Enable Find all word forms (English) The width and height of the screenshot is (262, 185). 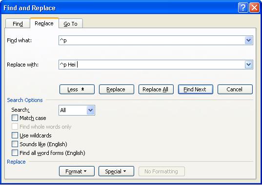coord(15,153)
